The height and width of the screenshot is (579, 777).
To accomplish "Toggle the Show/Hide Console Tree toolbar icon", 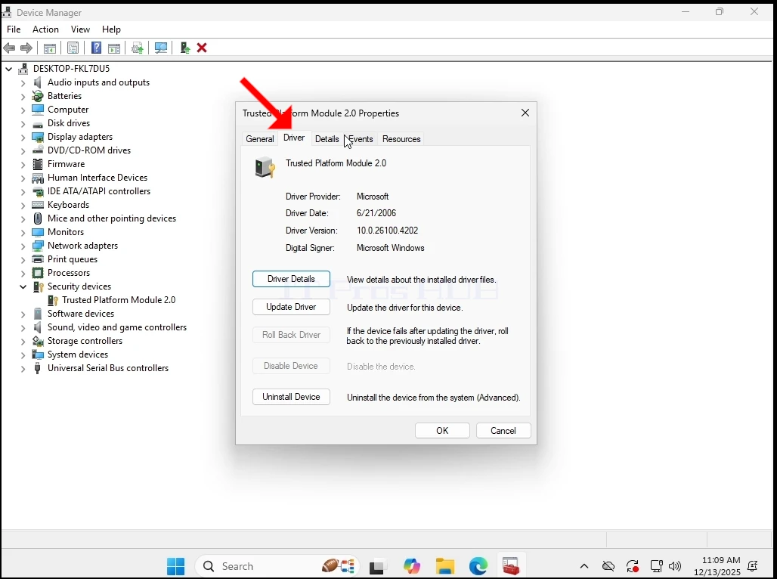I will 50,48.
